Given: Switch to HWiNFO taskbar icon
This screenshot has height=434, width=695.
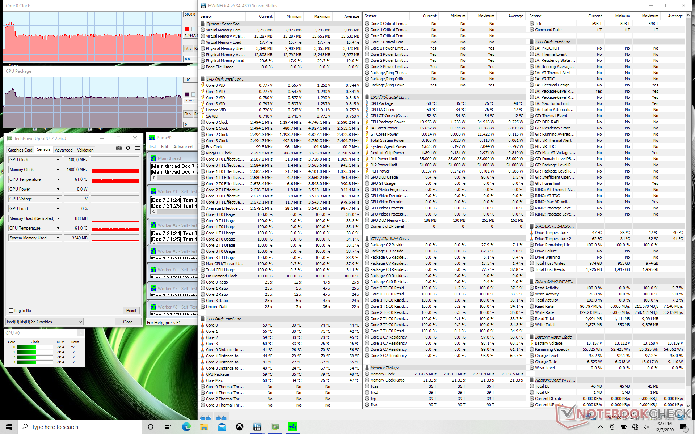Looking at the screenshot, I should coord(257,427).
